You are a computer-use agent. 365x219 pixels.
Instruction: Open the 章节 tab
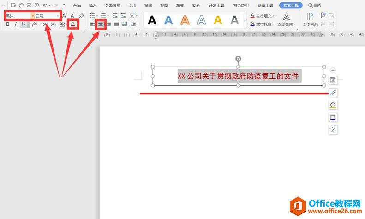(180, 6)
